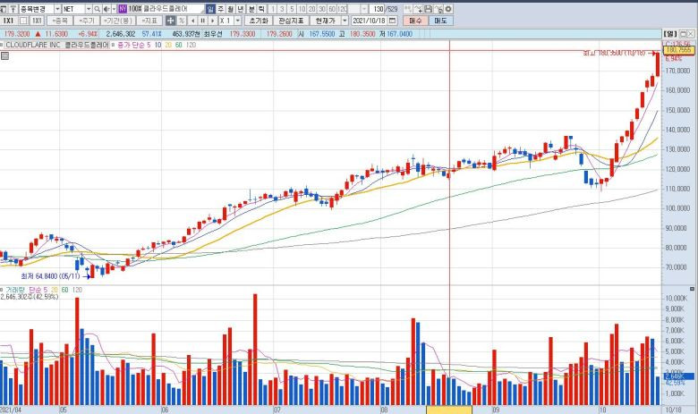Choose the 120 interval button
The image size is (698, 414).
tap(343, 9)
